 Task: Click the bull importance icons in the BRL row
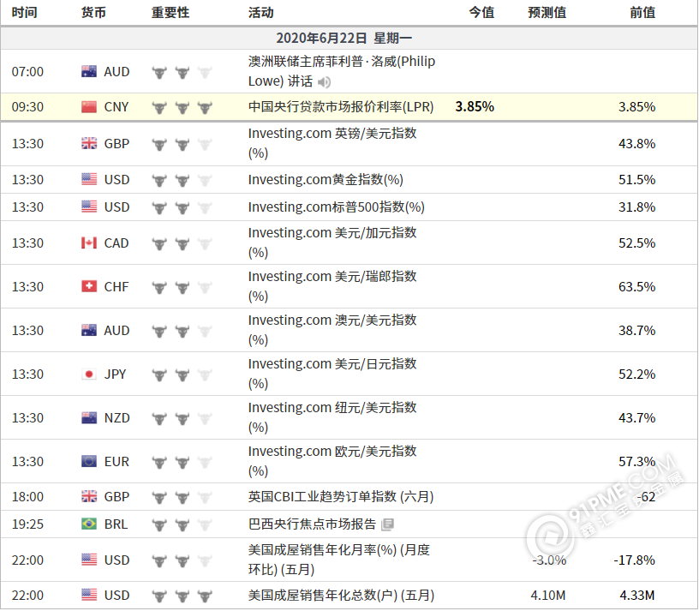[x=182, y=525]
